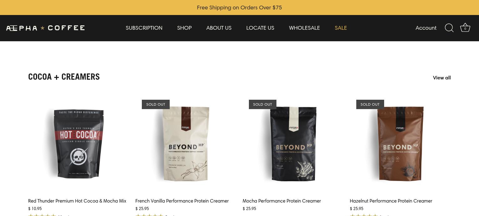
Task: Open the Red Thunder Hot Cocoa product image
Action: coord(79,144)
